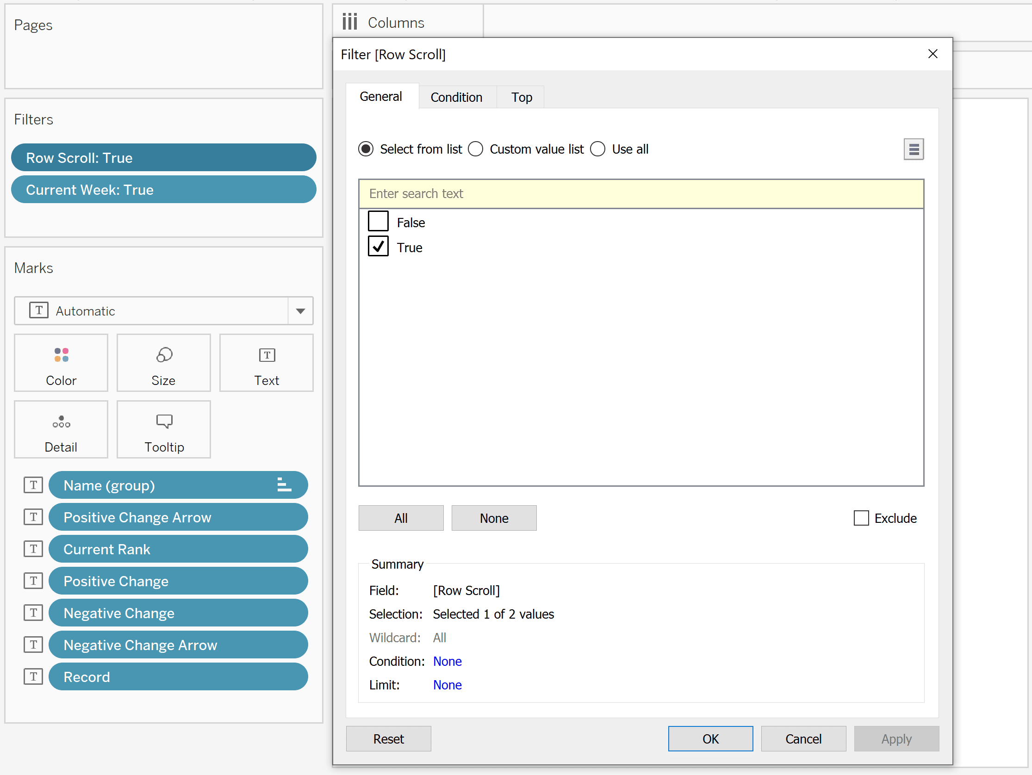Select the Row Scroll: True filter pill
The width and height of the screenshot is (1032, 775).
click(x=164, y=157)
